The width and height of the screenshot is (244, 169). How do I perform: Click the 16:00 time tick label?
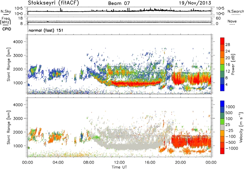pyautogui.click(x=150, y=163)
